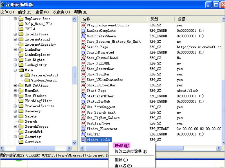
Task: Click values pane horizontal scroll right arrow
Action: [x=219, y=148]
